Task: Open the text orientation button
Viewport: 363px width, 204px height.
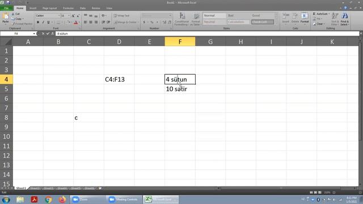Action: point(103,15)
